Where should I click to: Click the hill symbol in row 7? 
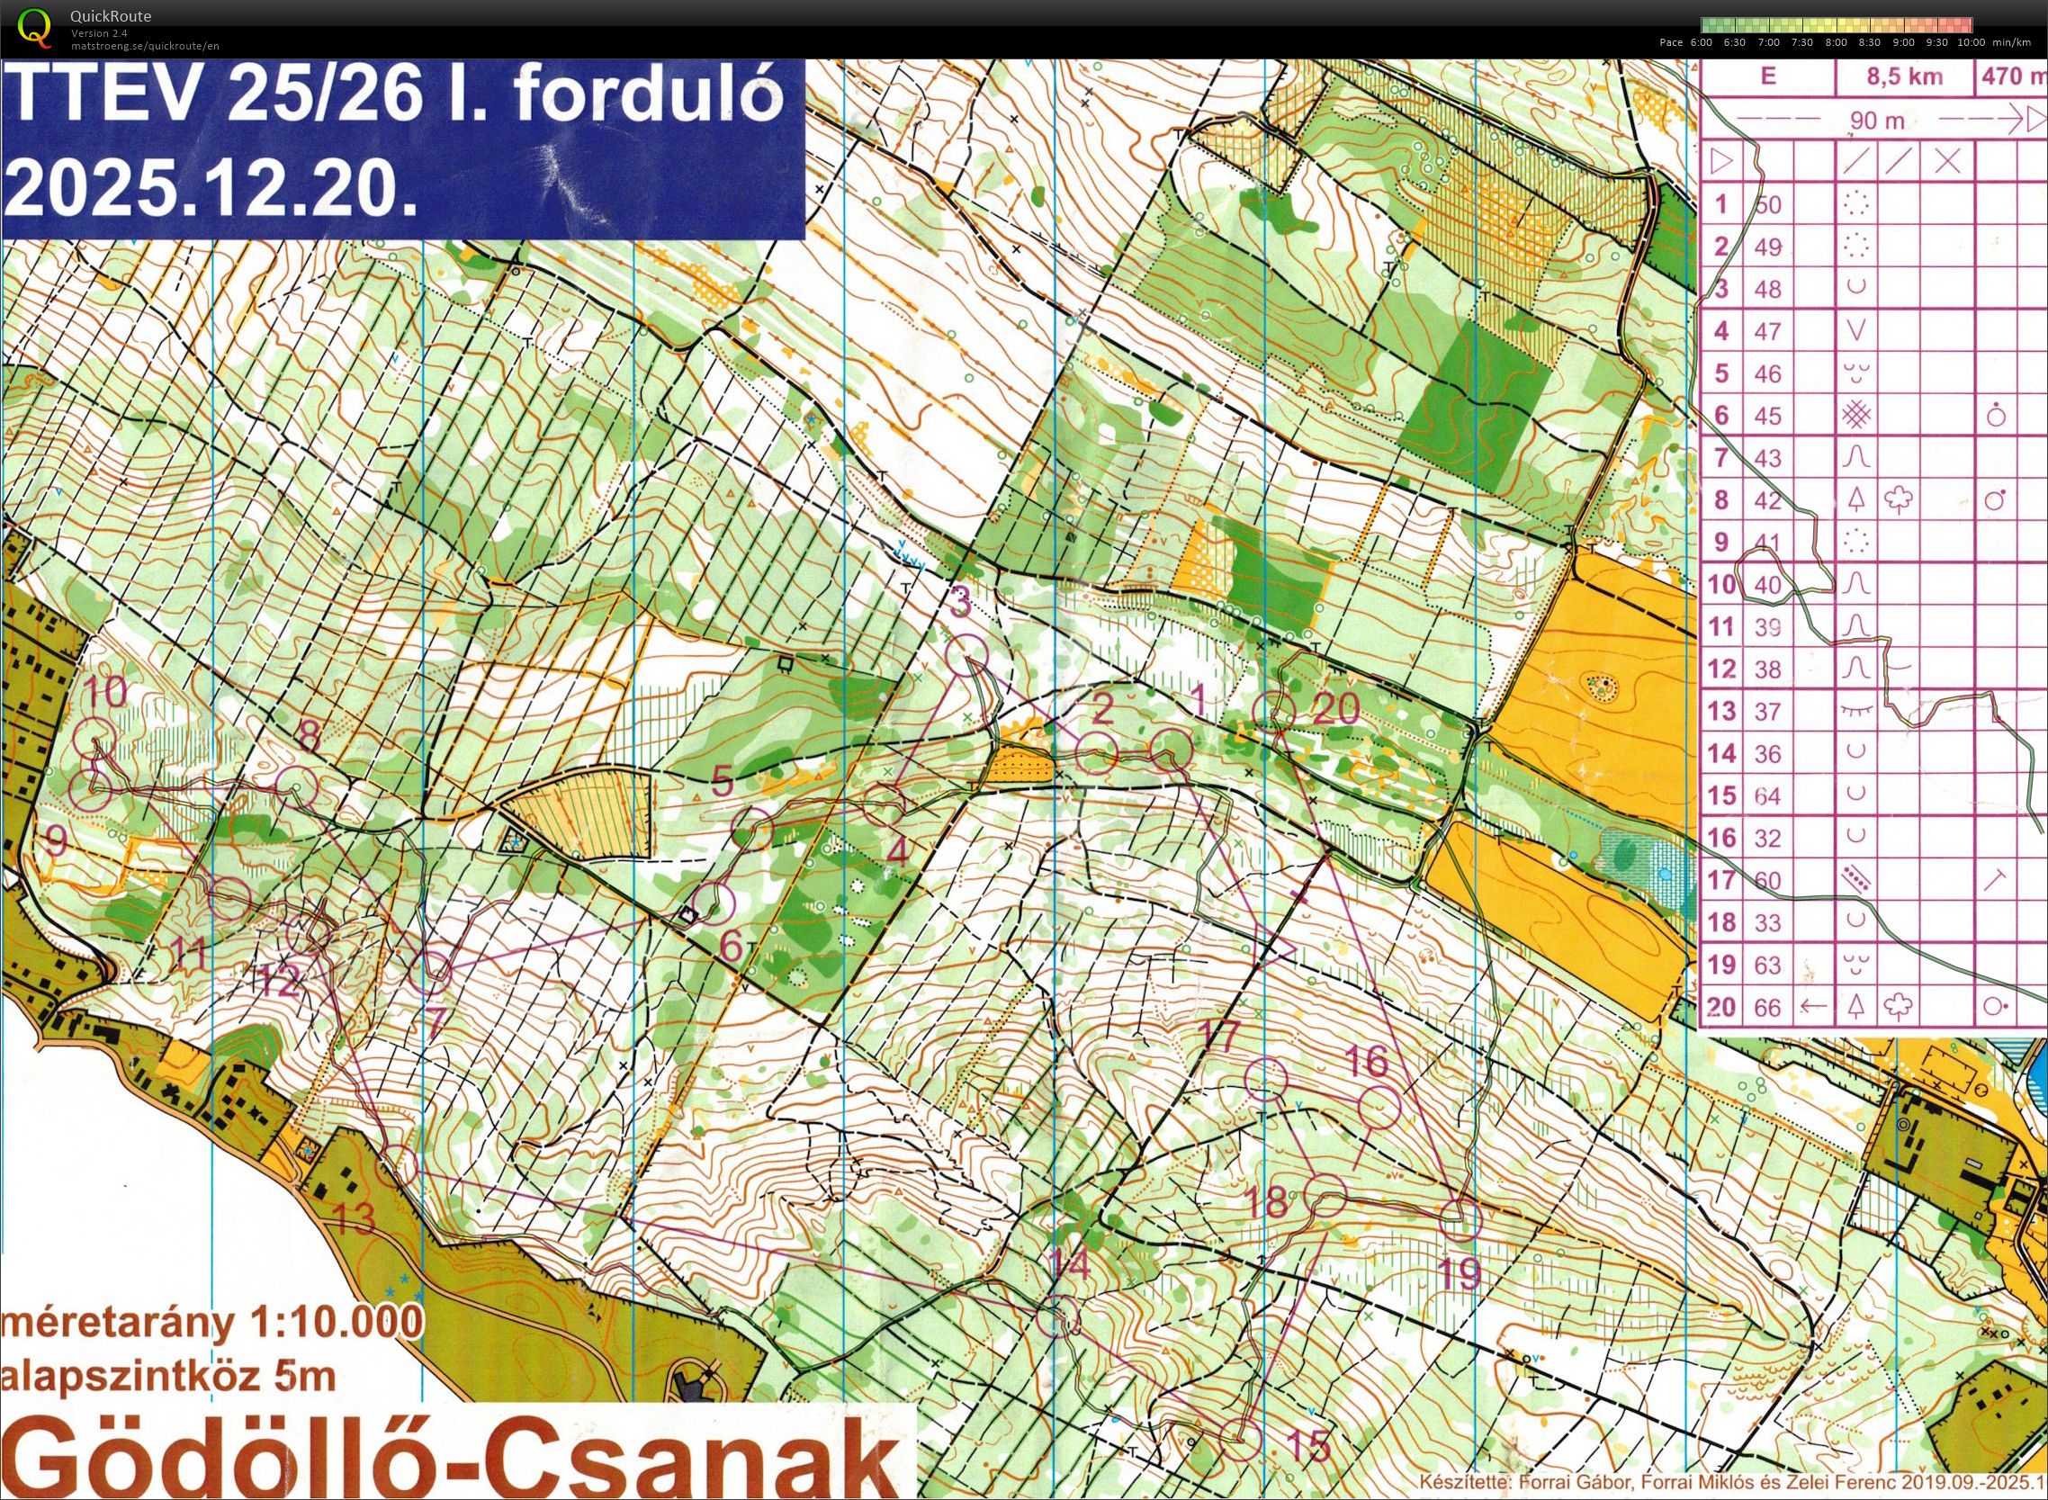tap(1857, 458)
